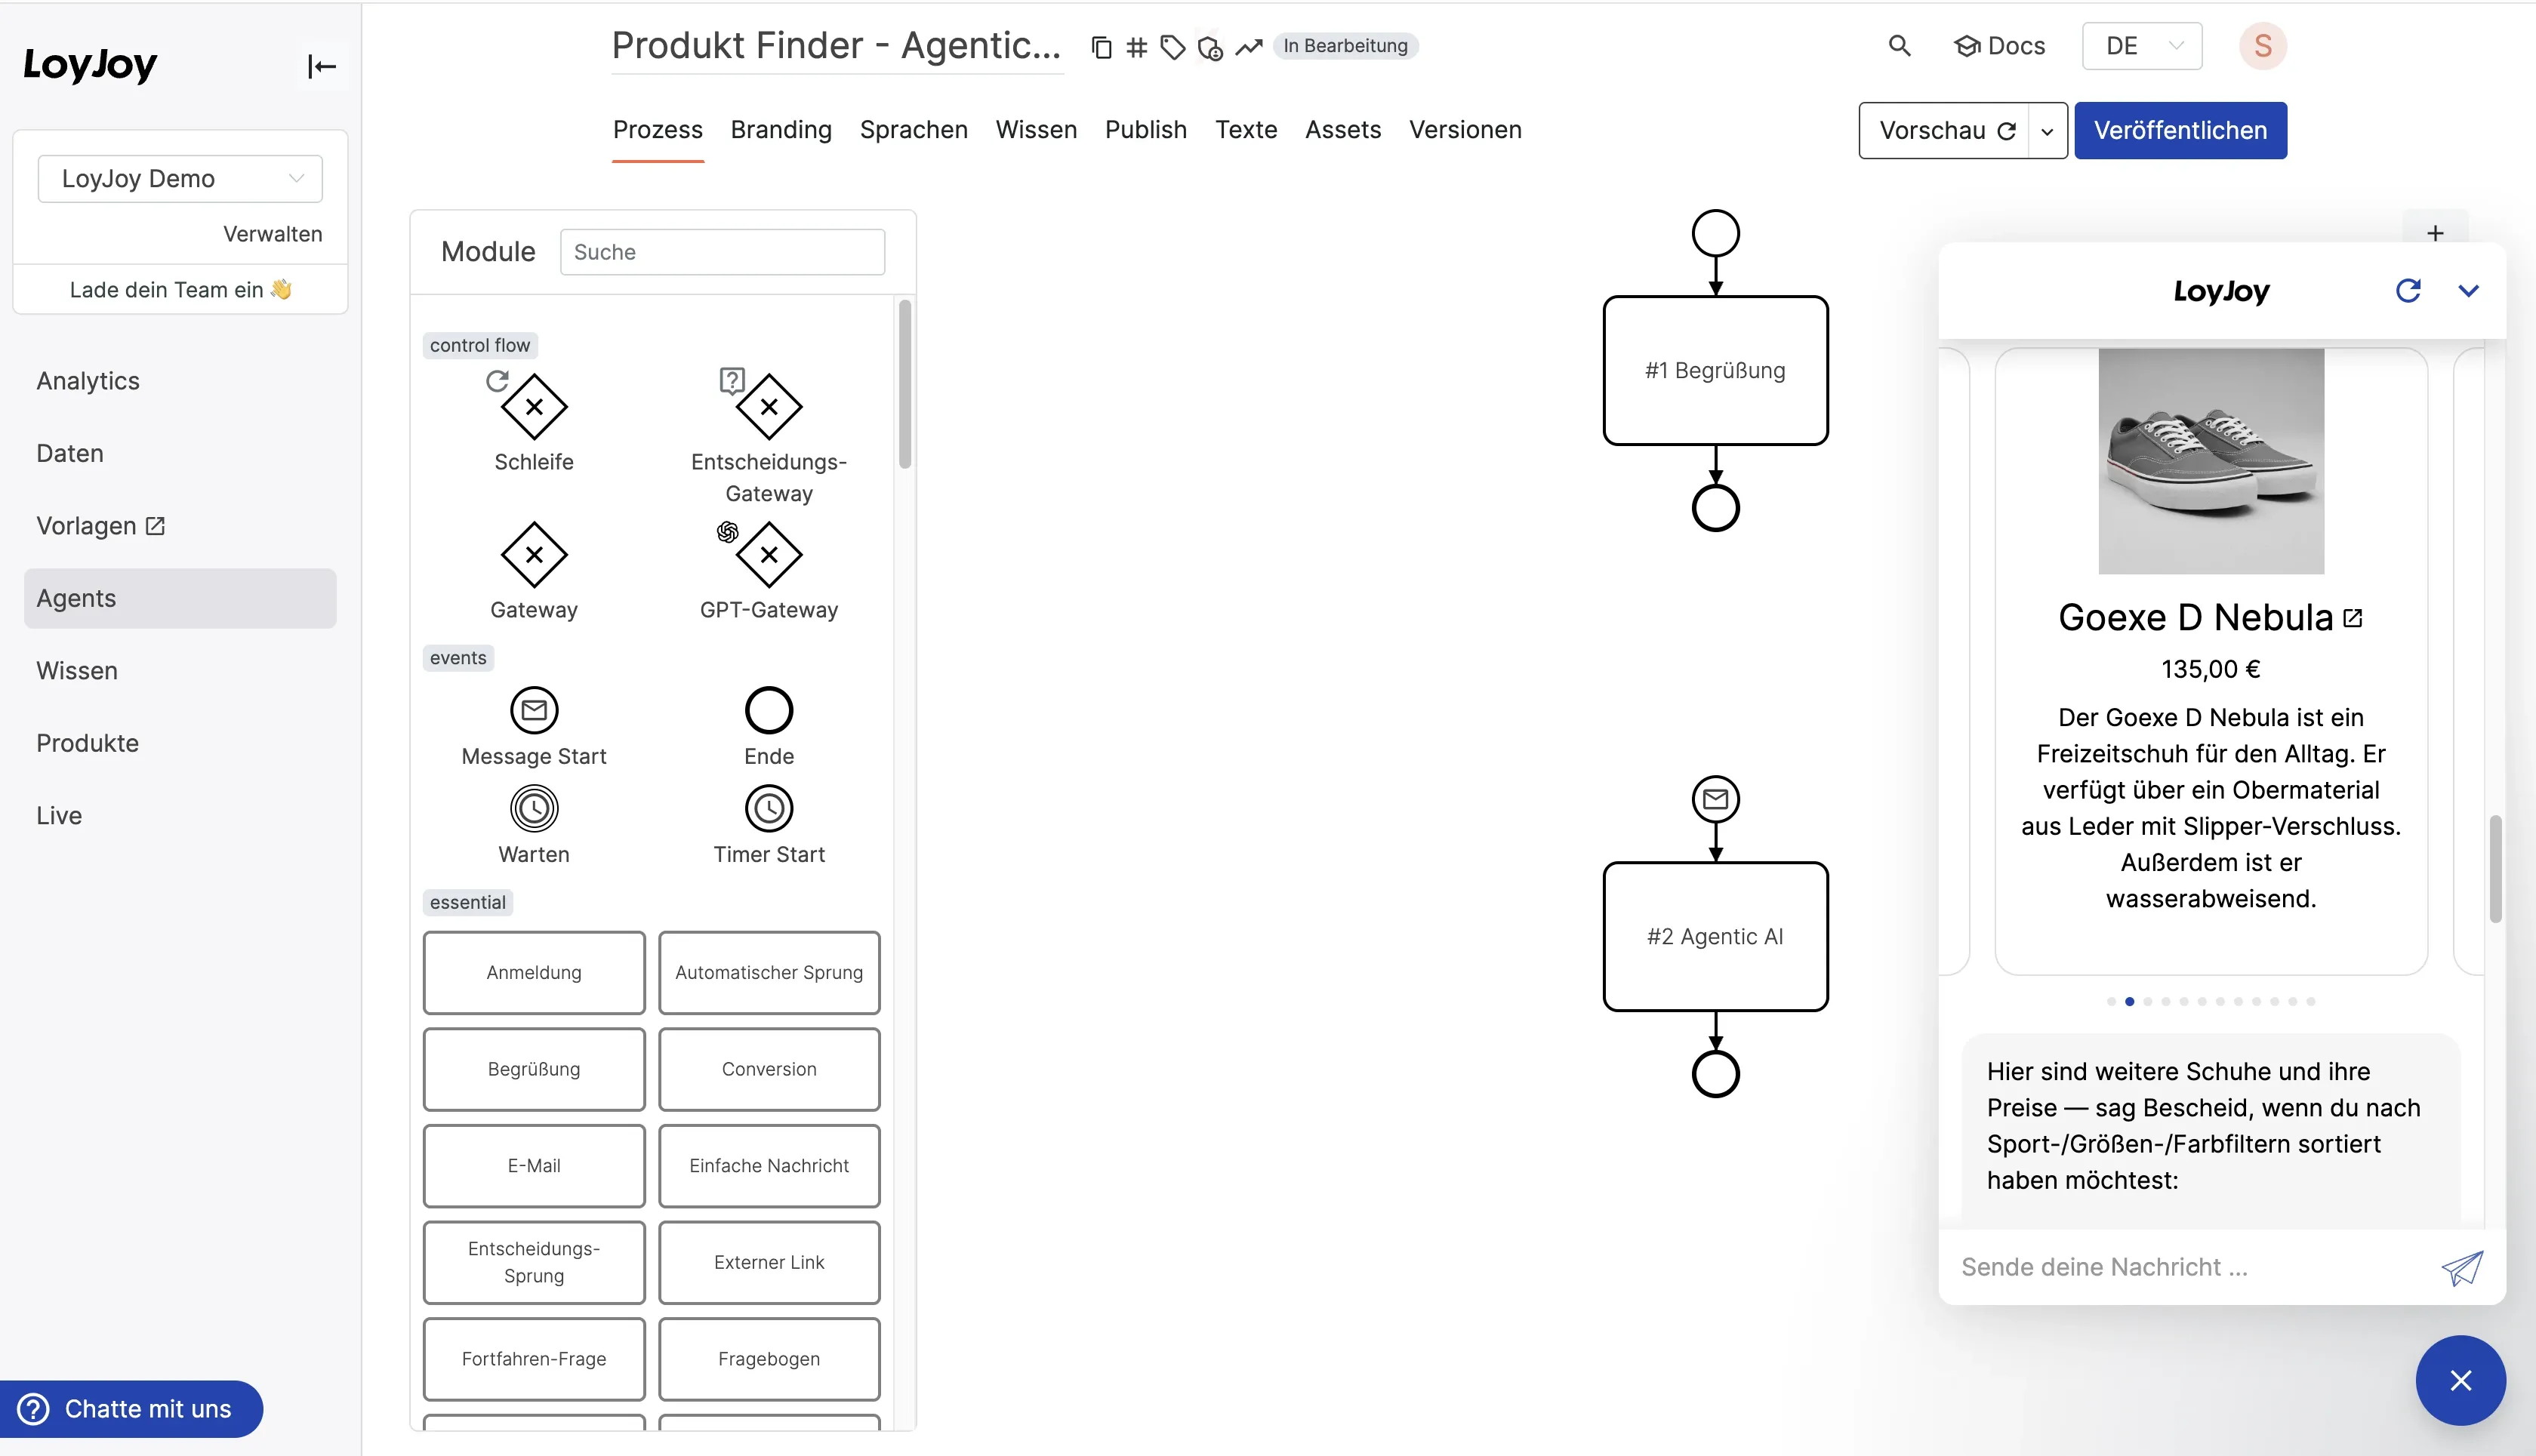Click the Veröffentlichen button
Viewport: 2536px width, 1456px height.
click(x=2180, y=130)
